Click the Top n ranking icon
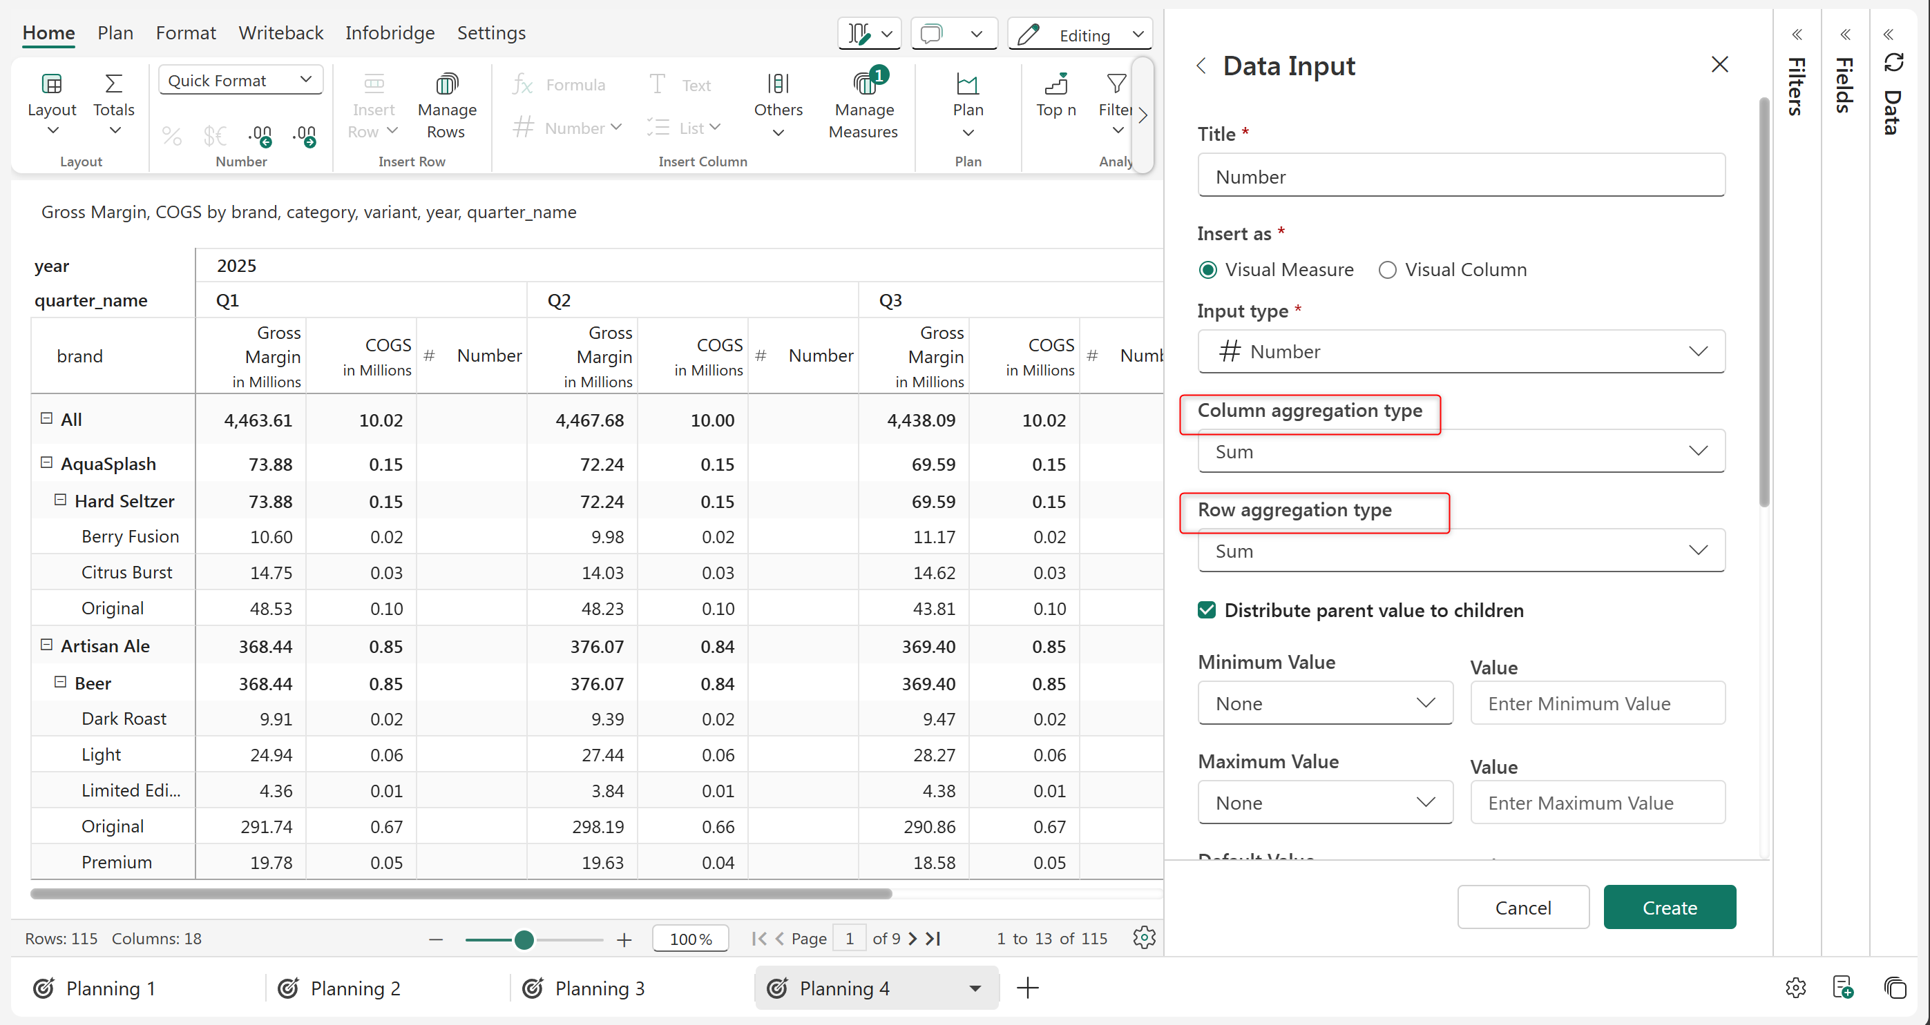1930x1025 pixels. tap(1055, 84)
